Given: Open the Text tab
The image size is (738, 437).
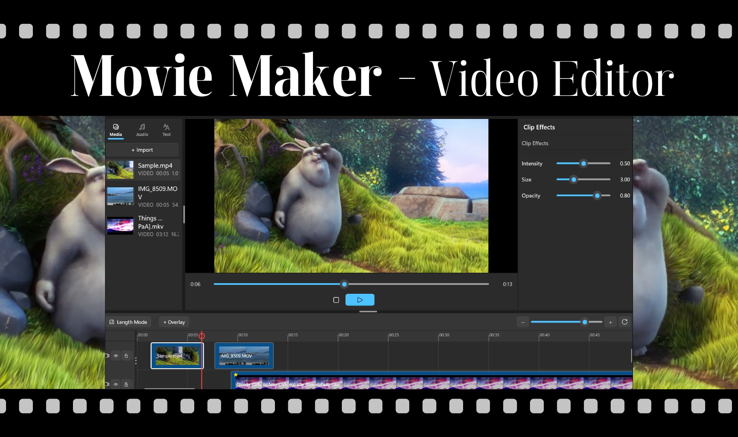Looking at the screenshot, I should (166, 130).
